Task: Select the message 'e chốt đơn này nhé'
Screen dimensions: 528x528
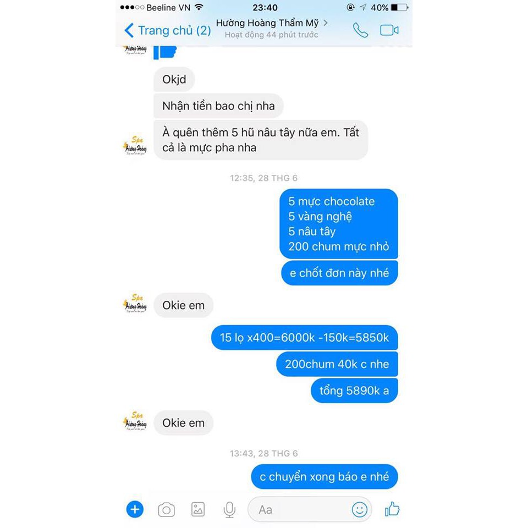Action: click(339, 273)
